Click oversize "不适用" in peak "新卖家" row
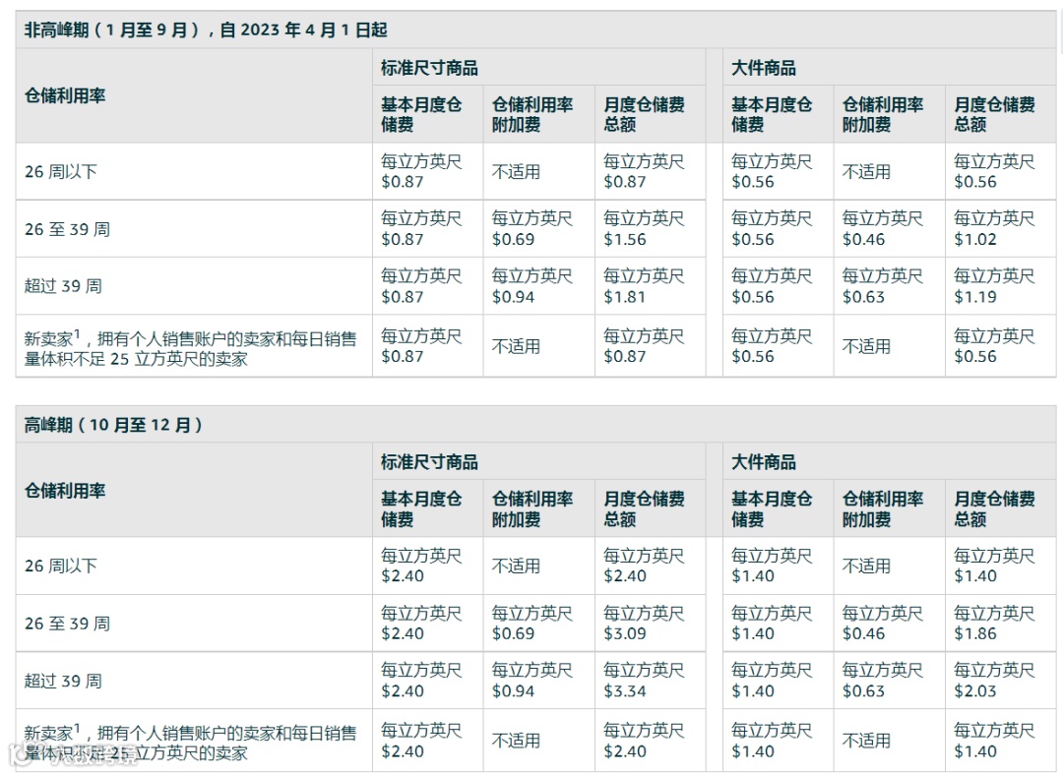Screen dimensions: 1063x774 (x=866, y=741)
